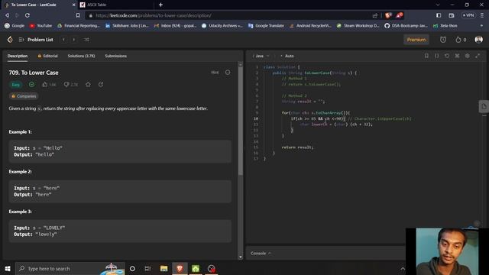
Task: Dislike the problem with thumbs down
Action: pyautogui.click(x=71, y=85)
